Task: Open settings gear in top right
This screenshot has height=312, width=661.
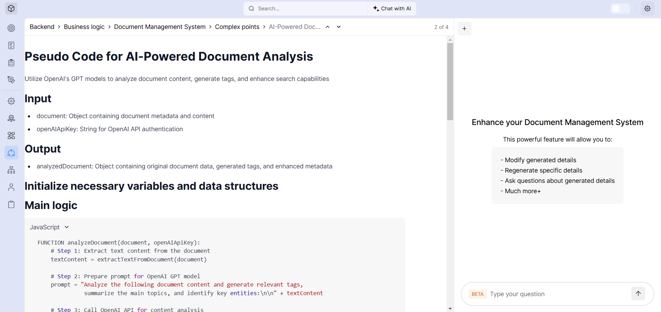Action: [647, 8]
